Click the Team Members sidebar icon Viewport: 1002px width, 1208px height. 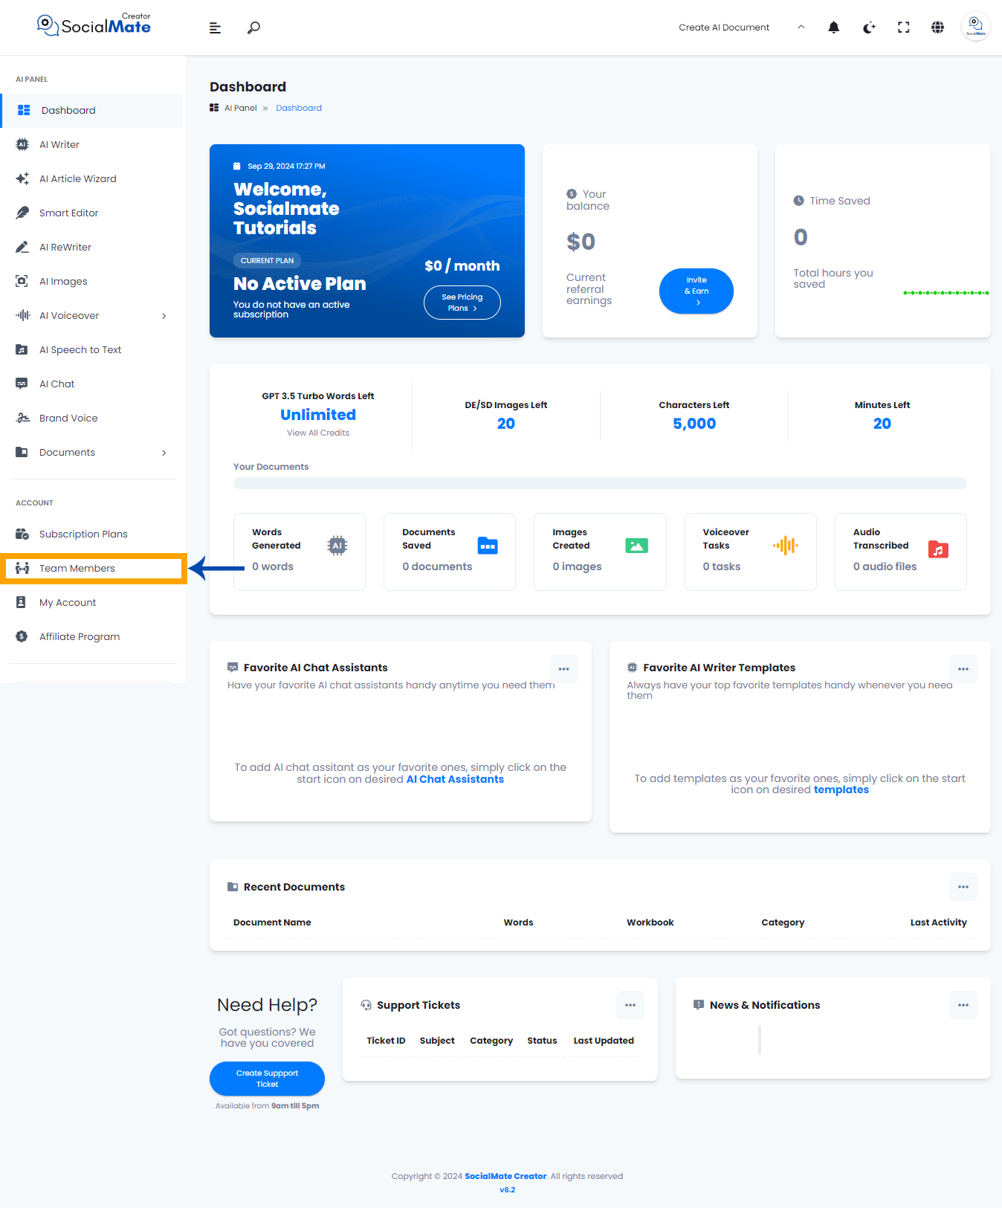click(22, 568)
